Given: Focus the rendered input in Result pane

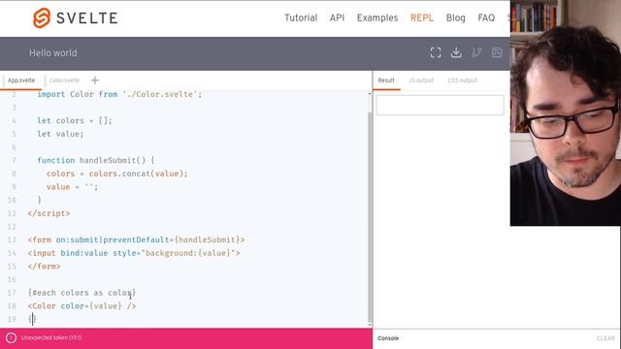Looking at the screenshot, I should point(440,105).
